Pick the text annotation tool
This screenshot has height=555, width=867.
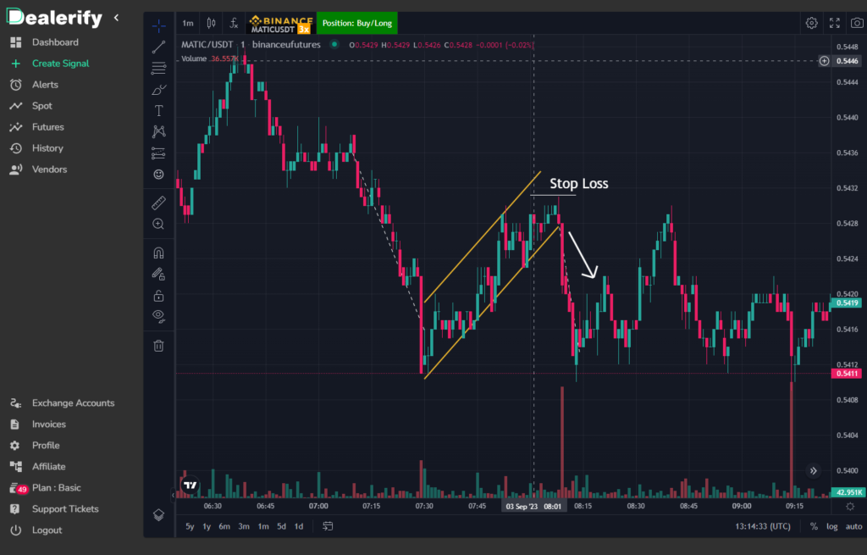pyautogui.click(x=158, y=109)
